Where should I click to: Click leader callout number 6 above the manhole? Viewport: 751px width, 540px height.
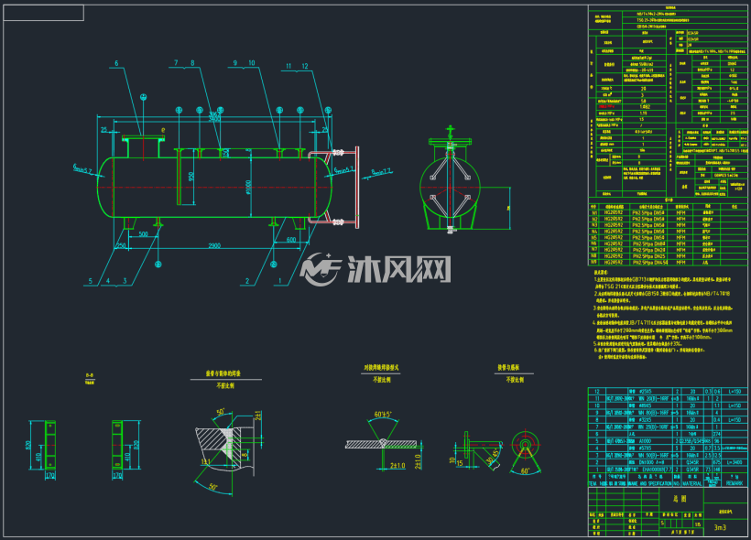point(116,63)
